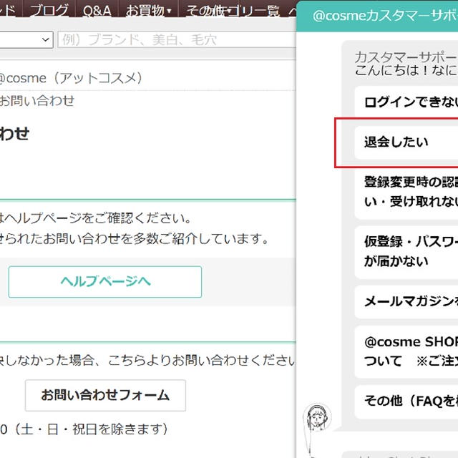458x458 pixels.
Task: Choose the 退会したい chat option
Action: tap(406, 142)
